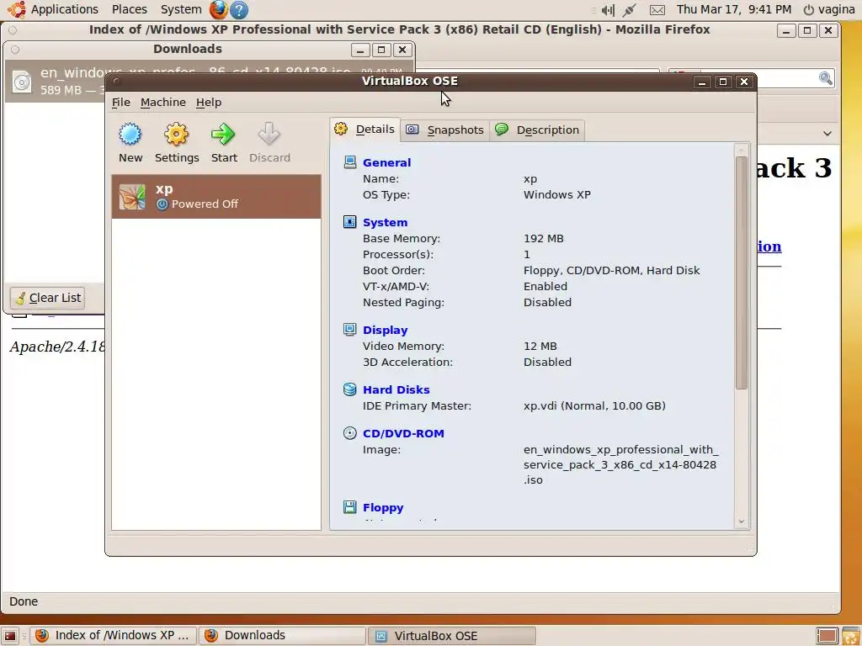
Task: Open the Display section link
Action: click(385, 330)
